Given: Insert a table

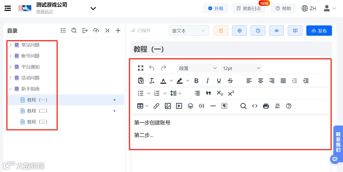Looking at the screenshot, I should 140,106.
